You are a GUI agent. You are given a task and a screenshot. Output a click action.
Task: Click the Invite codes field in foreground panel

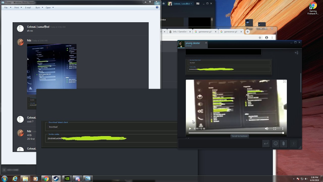112,139
